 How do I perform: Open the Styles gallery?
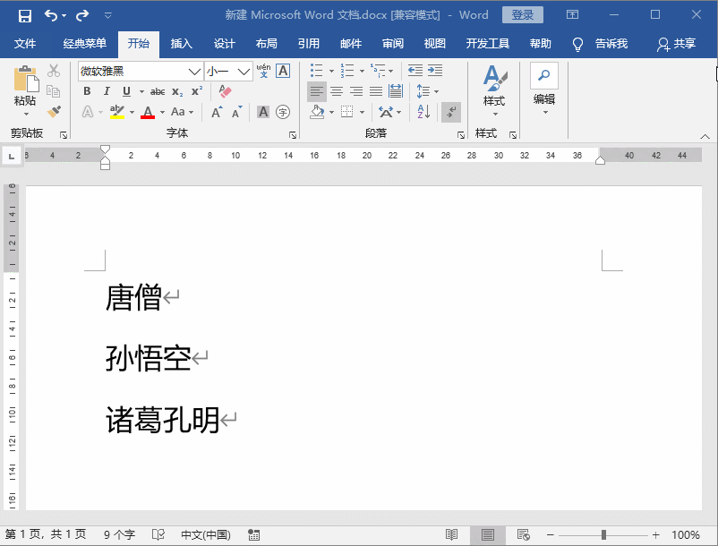[x=494, y=90]
